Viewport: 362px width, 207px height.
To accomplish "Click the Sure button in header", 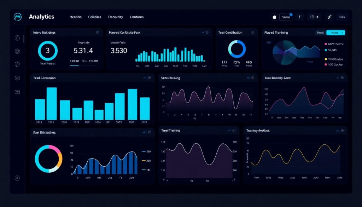I will [x=286, y=17].
